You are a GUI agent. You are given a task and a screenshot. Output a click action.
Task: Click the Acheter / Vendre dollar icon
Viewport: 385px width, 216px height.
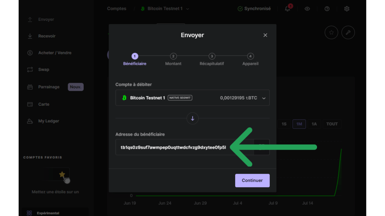(x=30, y=53)
